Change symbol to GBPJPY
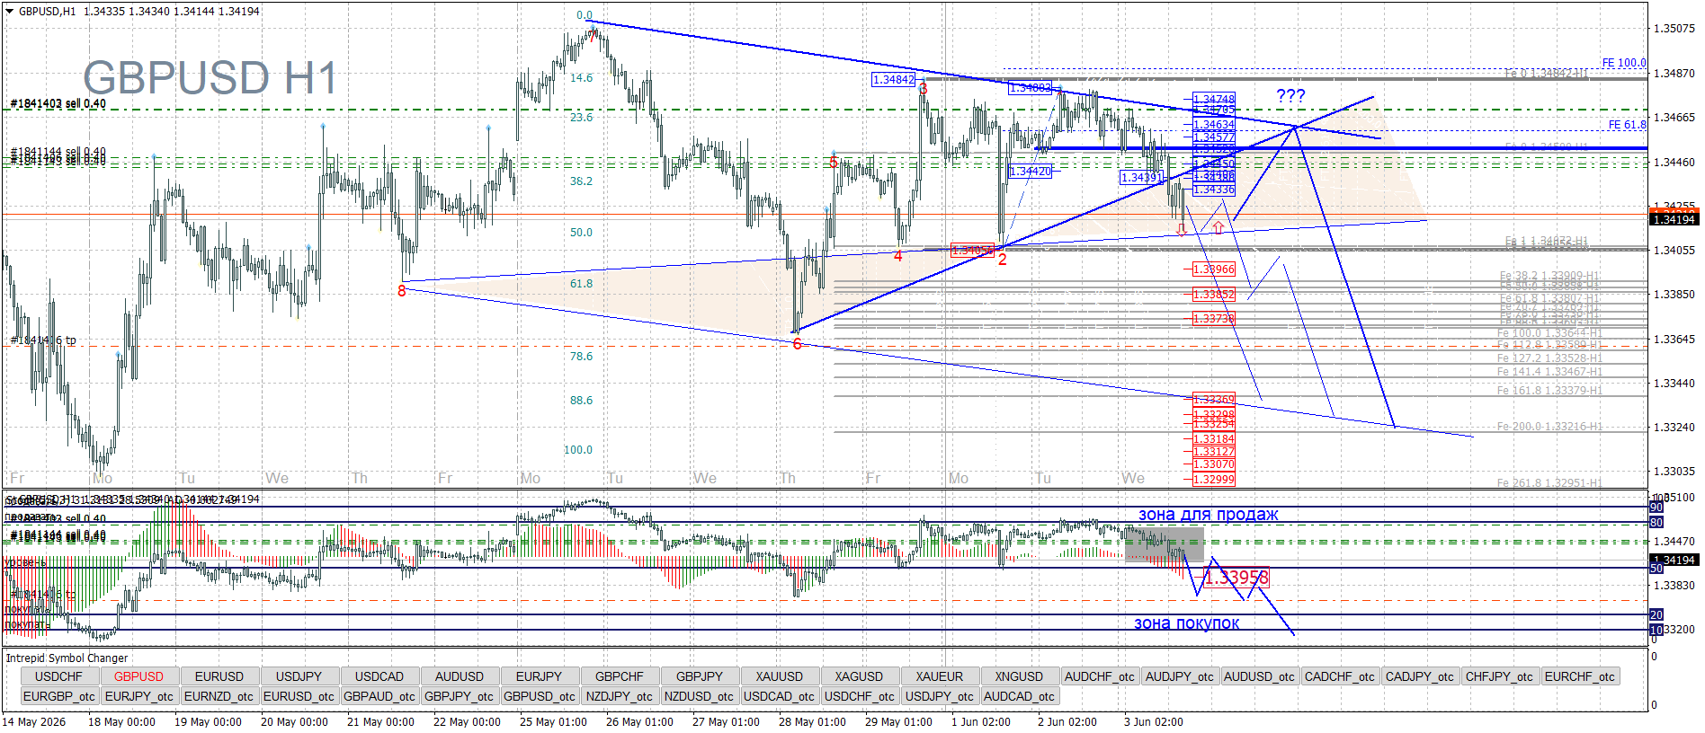 click(700, 676)
